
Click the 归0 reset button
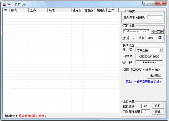[x=160, y=38]
